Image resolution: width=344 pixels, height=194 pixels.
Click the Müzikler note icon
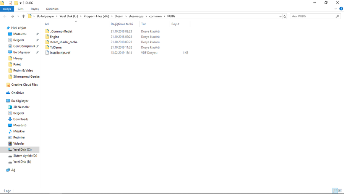[10, 131]
